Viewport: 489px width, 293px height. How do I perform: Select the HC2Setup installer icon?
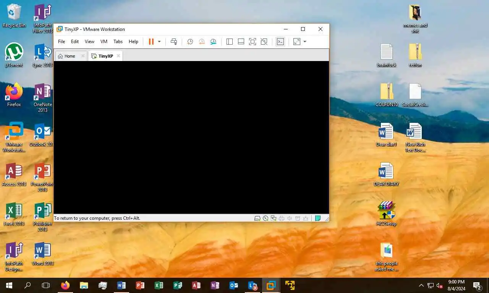pyautogui.click(x=387, y=214)
